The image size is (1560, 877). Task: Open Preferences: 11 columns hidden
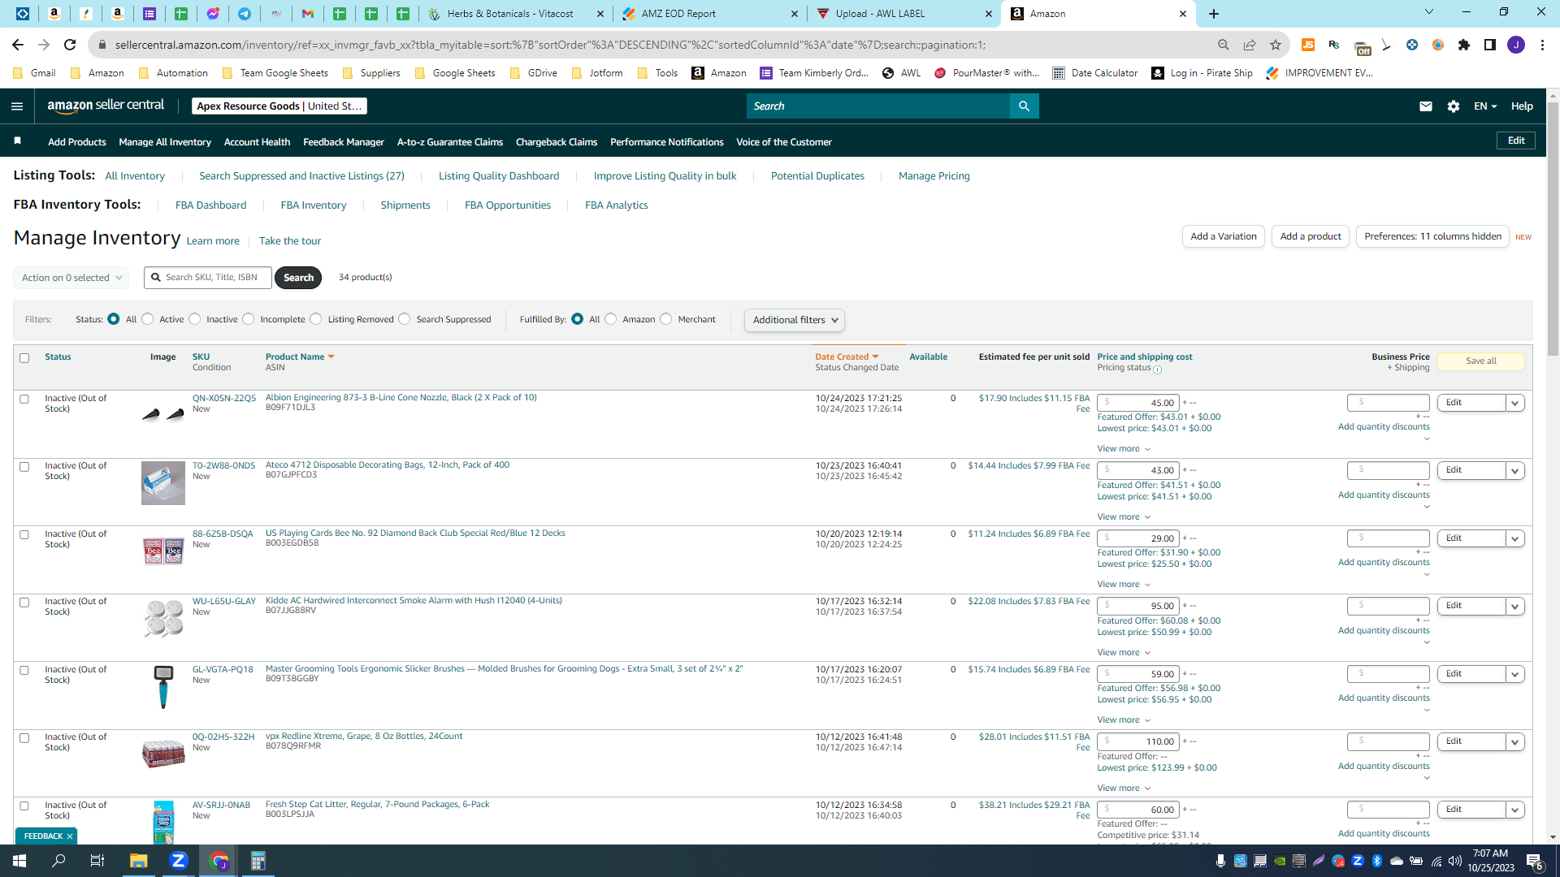click(x=1432, y=236)
